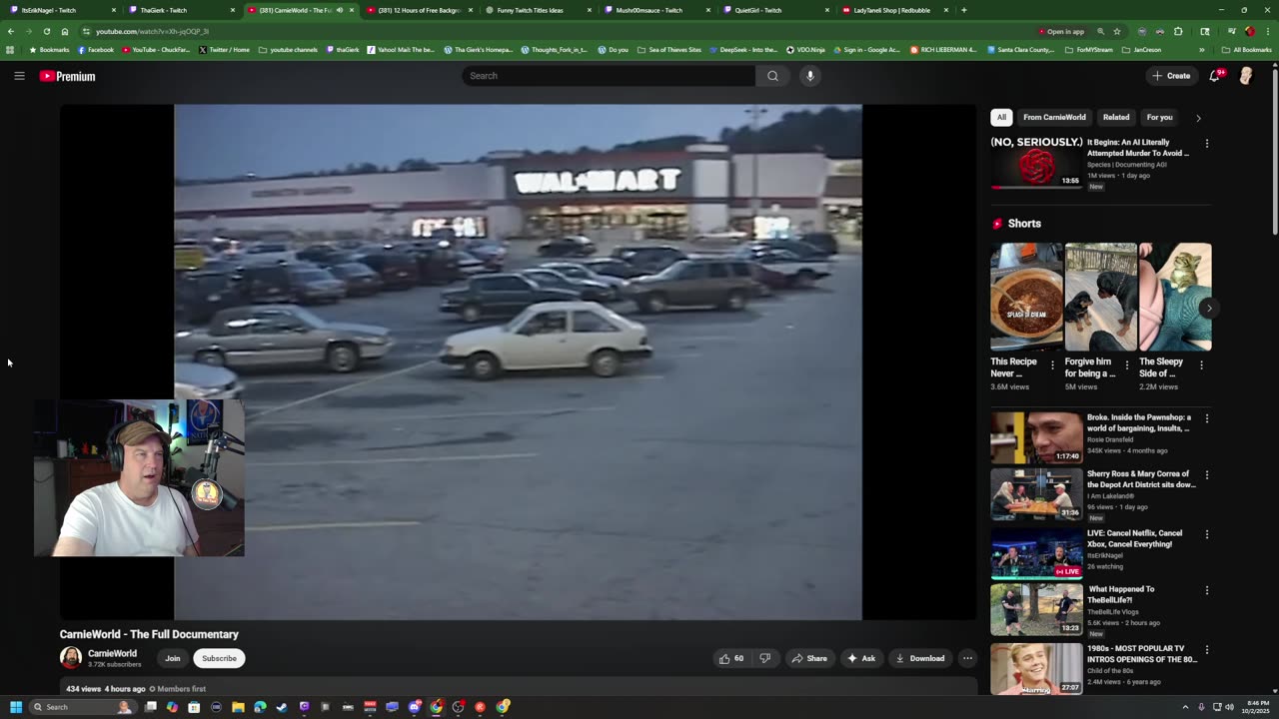Switch to QuietGirl Twitch tab

(x=775, y=10)
